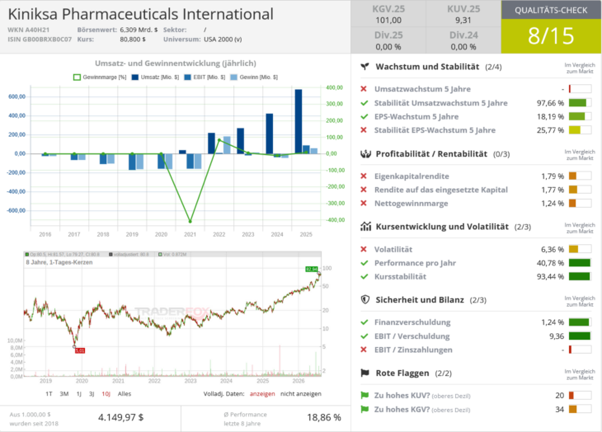Click the Umsatz- und Gewinnentwicklung (jährlich) heading
Viewport: 602px width, 432px height.
176,63
